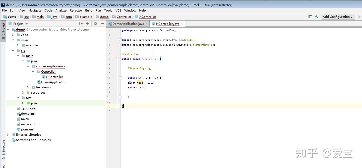
Task: Open the Edit menu
Action: click(x=13, y=11)
